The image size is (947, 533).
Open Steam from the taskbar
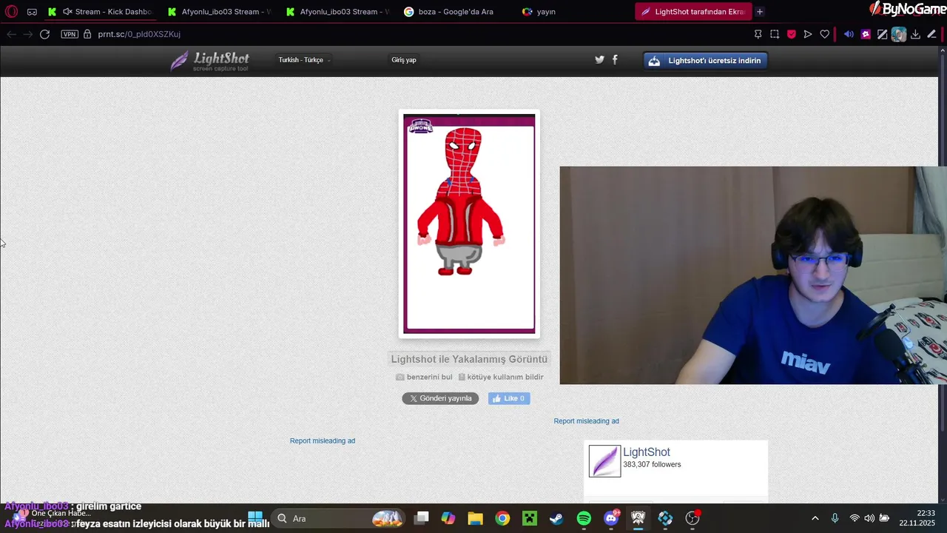coord(556,518)
